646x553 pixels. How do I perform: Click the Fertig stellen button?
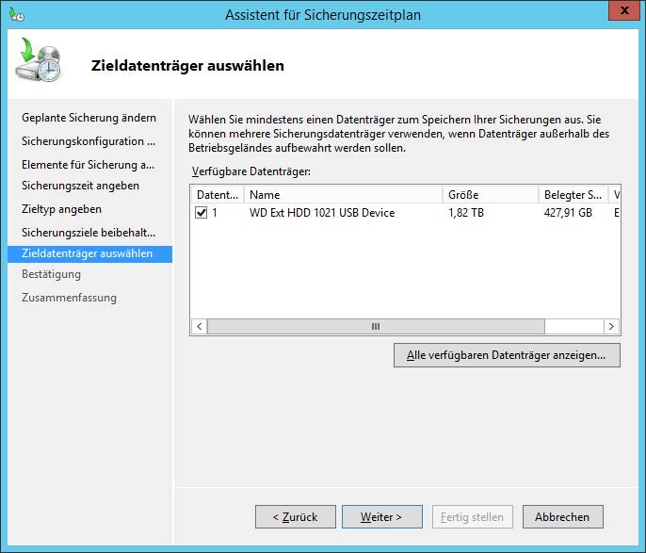[x=472, y=517]
